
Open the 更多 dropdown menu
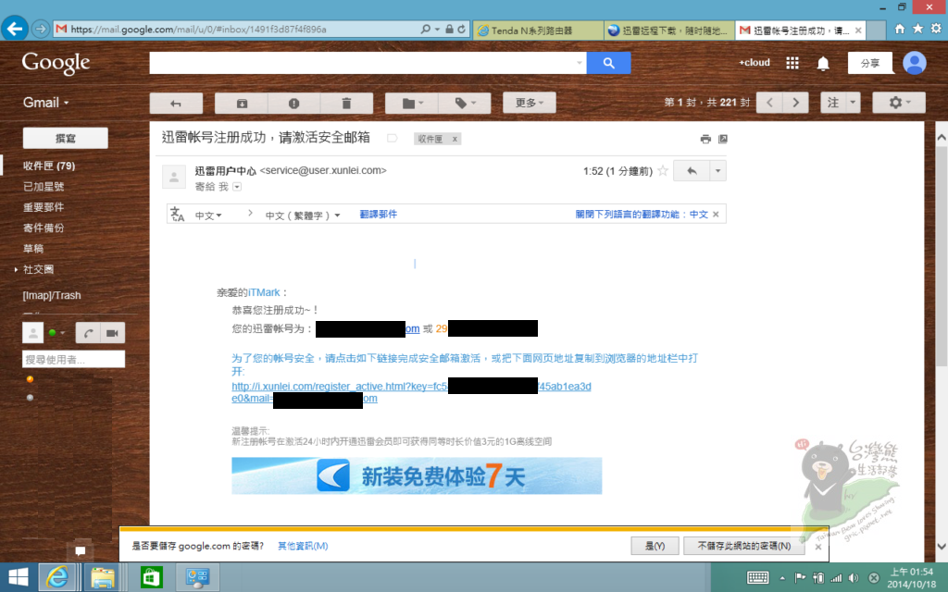pos(529,104)
